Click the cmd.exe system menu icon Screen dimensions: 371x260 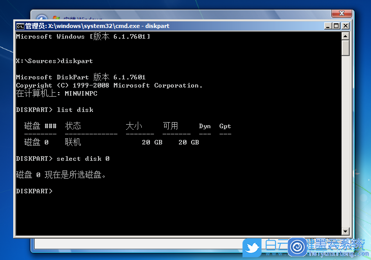(20, 26)
